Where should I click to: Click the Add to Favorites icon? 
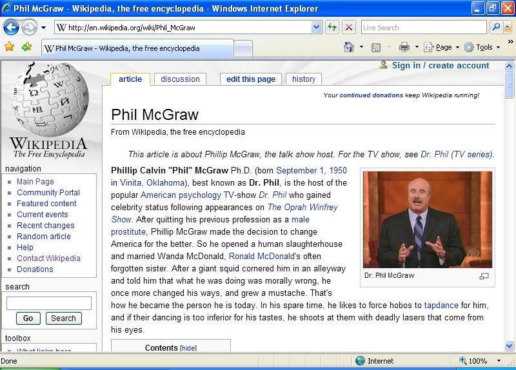click(26, 46)
